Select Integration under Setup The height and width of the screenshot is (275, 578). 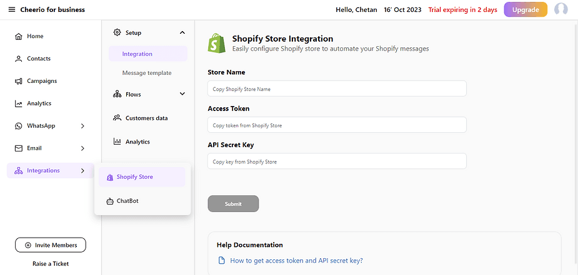148,54
